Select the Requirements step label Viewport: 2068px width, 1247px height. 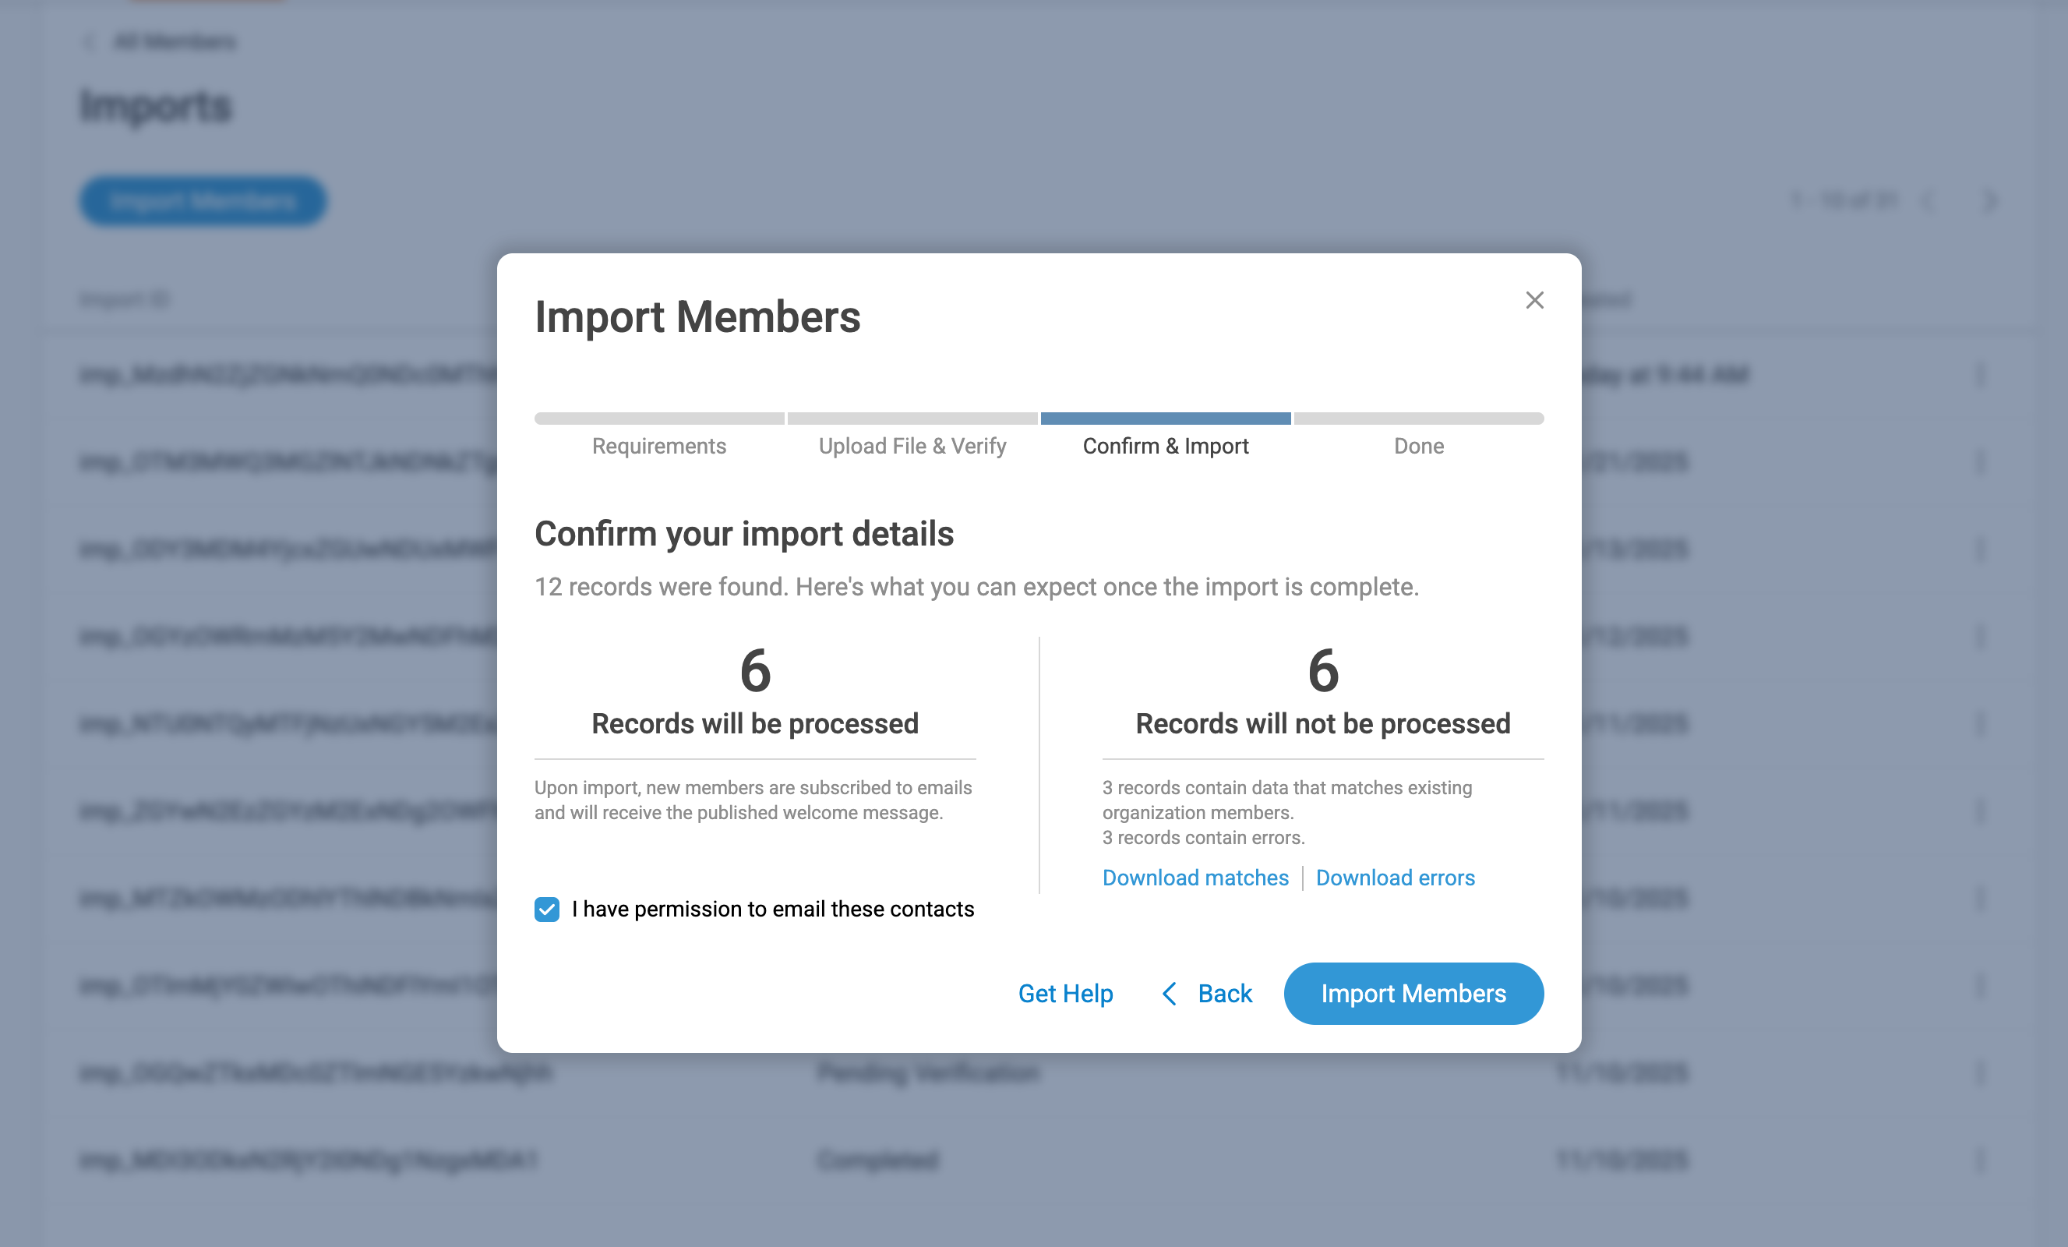click(659, 446)
